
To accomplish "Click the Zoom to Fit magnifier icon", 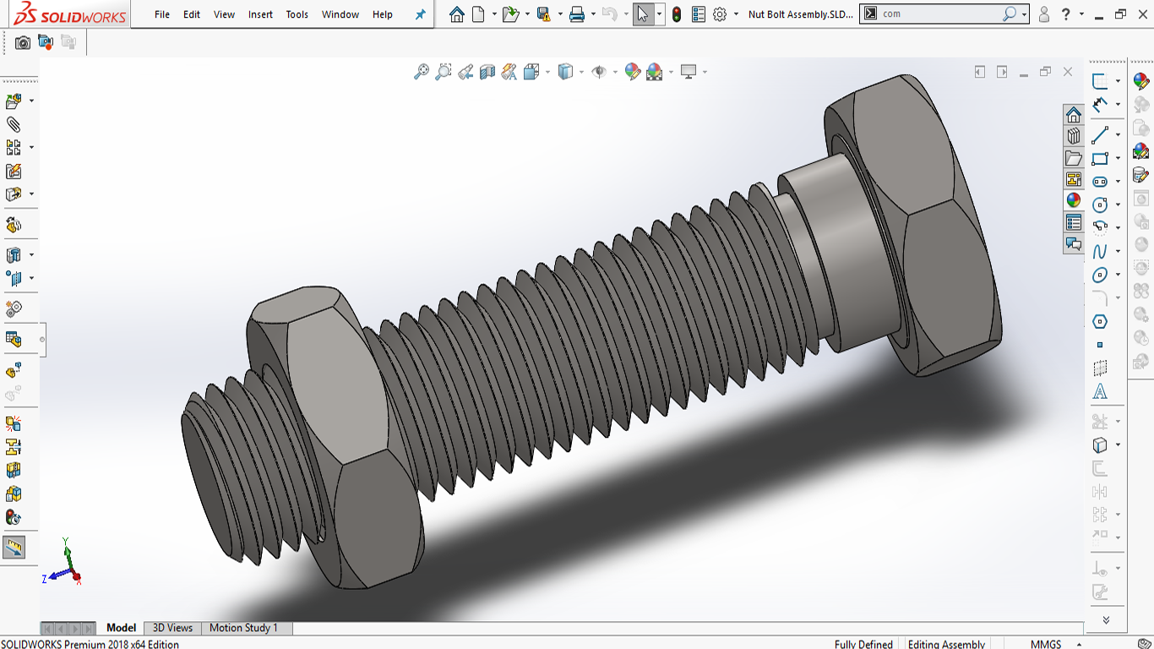I will 421,73.
